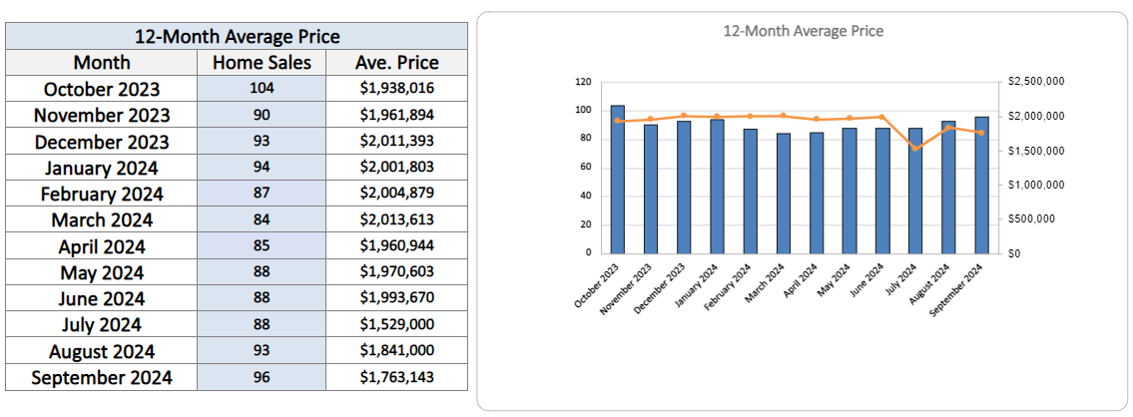Select the 'May 2024' month cell

[x=102, y=272]
